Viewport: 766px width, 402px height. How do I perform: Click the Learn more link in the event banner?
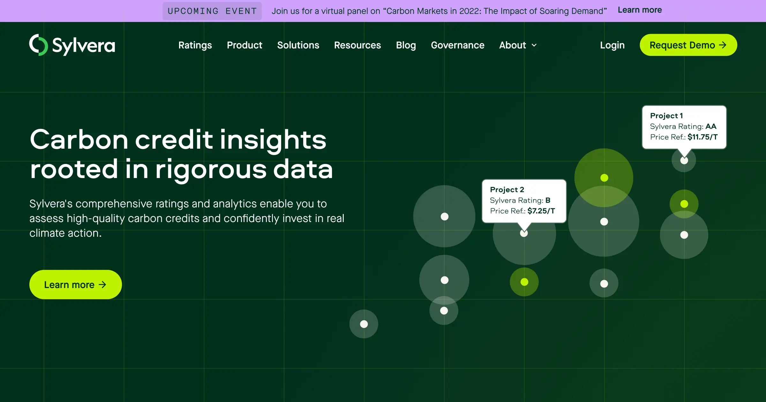(x=640, y=10)
